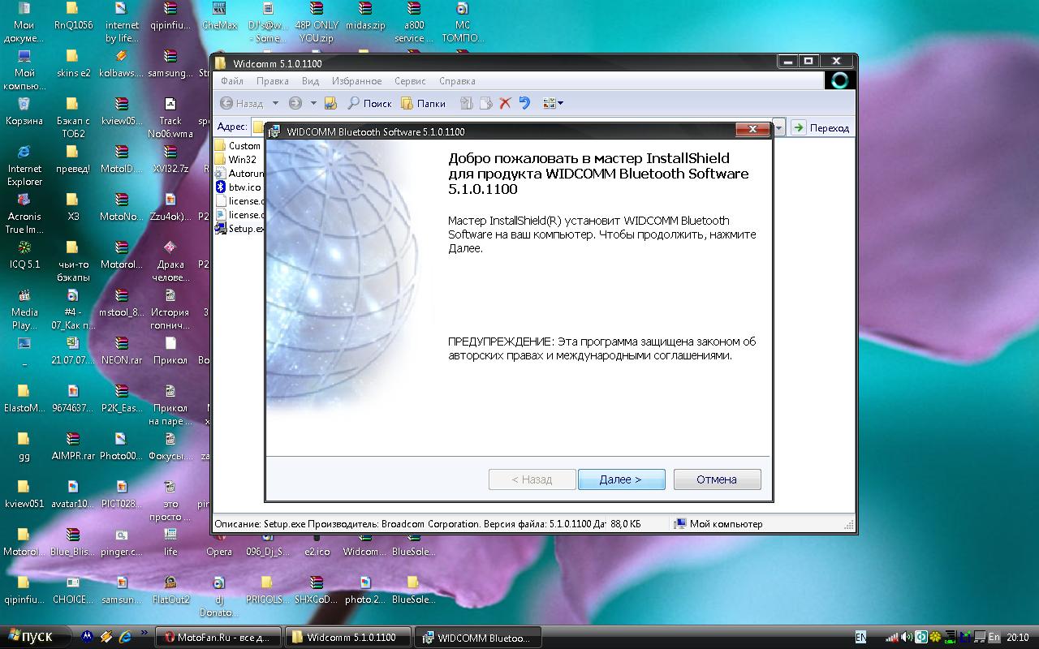
Task: Switch to the MotoFan.Ru taskbar button
Action: 218,638
